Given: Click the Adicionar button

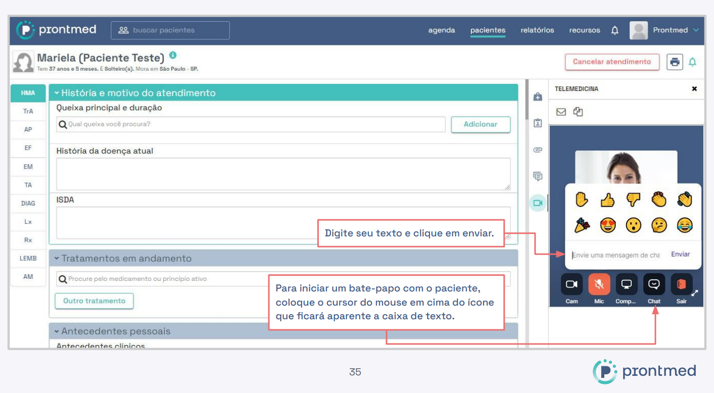Looking at the screenshot, I should click(x=480, y=124).
